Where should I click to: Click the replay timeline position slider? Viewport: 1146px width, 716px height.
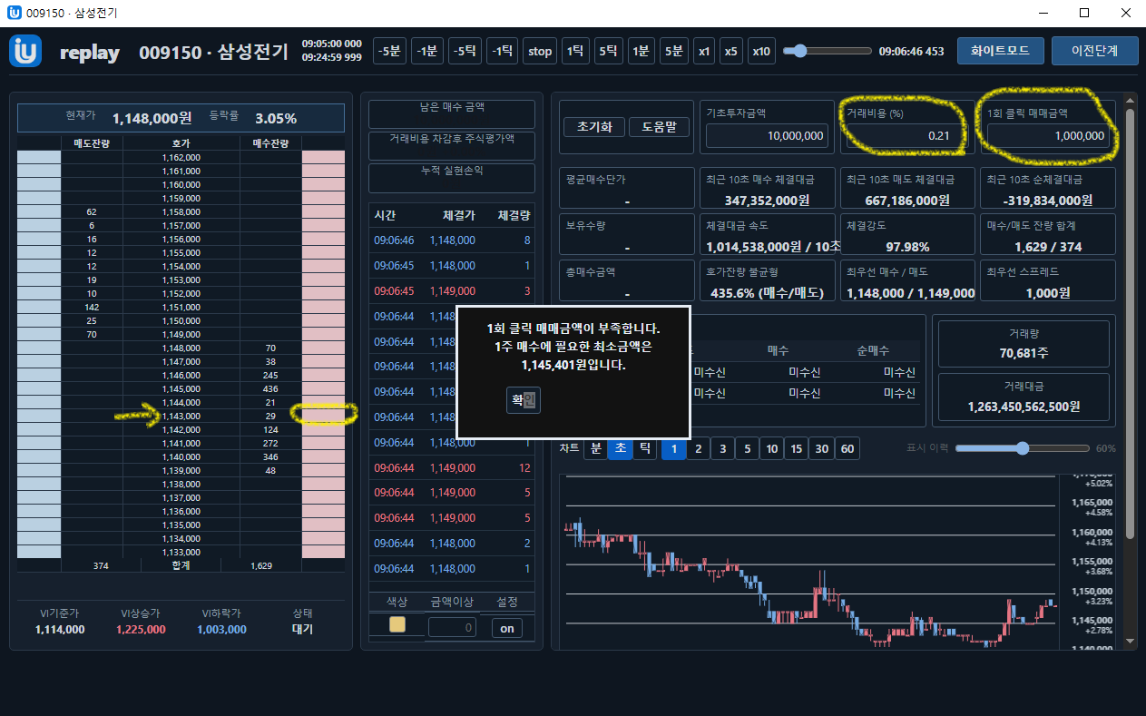(x=828, y=51)
